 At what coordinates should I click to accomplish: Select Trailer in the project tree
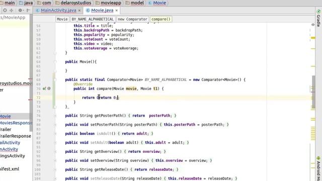click(x=6, y=130)
